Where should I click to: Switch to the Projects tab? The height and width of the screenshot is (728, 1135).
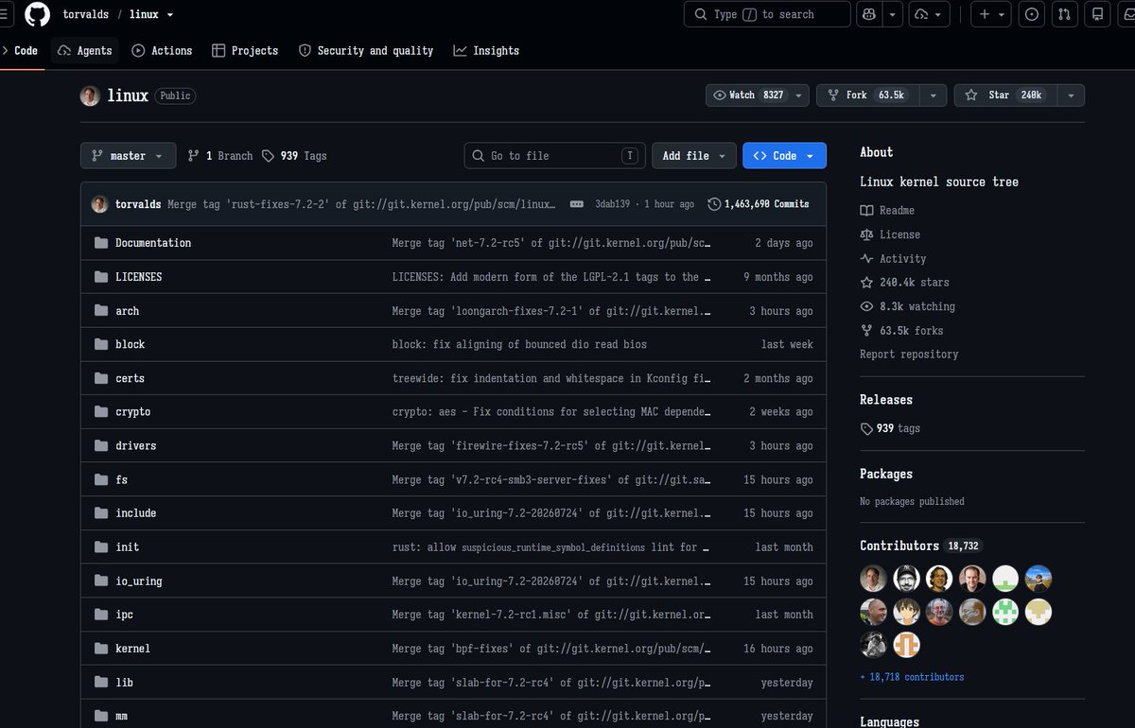pos(245,51)
